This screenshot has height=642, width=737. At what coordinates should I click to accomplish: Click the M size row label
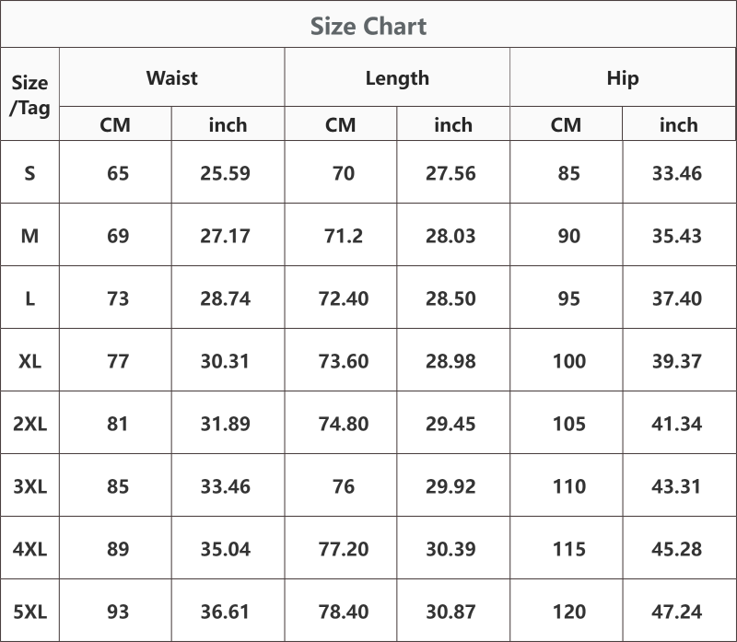click(29, 236)
